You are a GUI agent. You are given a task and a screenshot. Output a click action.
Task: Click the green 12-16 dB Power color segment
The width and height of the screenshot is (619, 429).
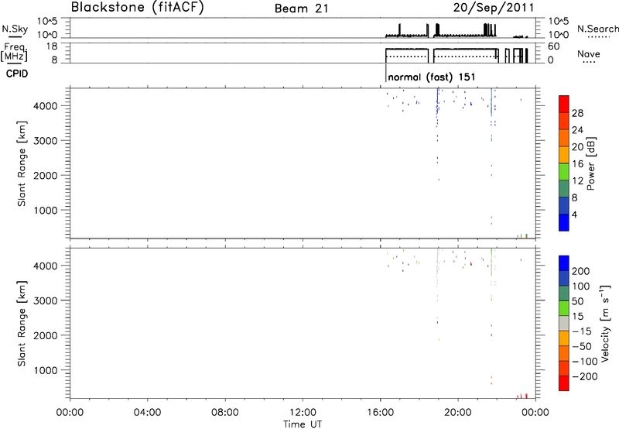(564, 172)
